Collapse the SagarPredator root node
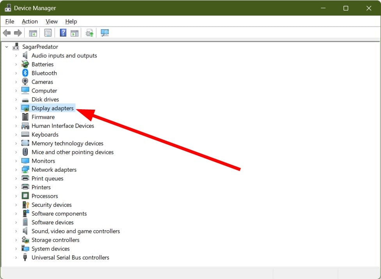Viewport: 381px width, 279px height. 7,46
